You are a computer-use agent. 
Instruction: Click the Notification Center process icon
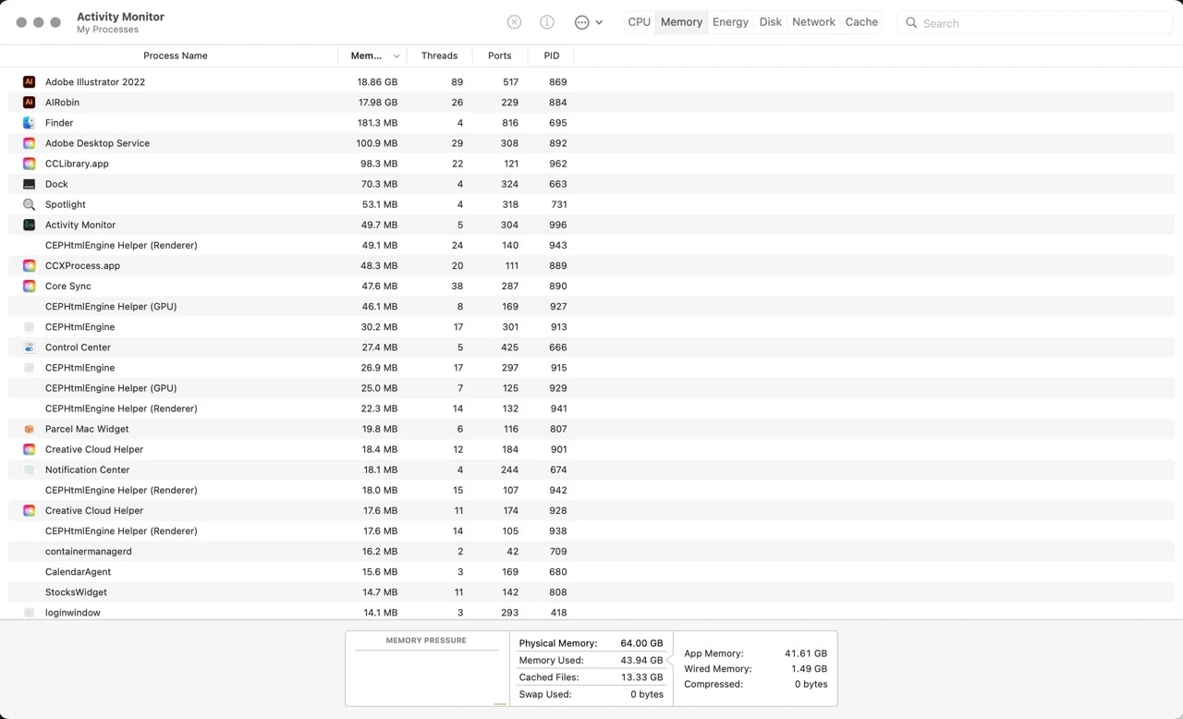coord(29,469)
